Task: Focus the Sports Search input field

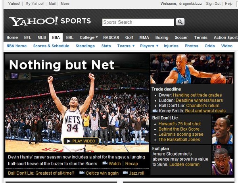Action: click(x=138, y=22)
